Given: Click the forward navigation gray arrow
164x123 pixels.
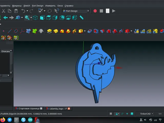Looking at the screenshot, I should coord(12,18).
